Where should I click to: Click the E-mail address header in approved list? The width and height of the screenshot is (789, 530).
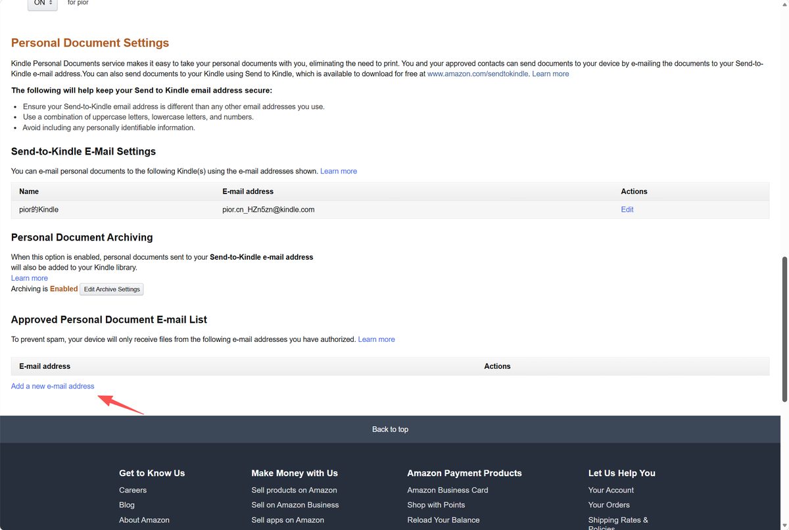45,366
